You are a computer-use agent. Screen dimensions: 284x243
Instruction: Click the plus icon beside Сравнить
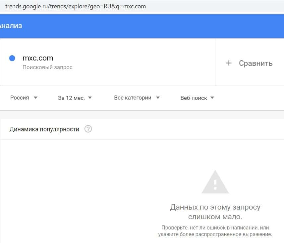[x=229, y=63]
